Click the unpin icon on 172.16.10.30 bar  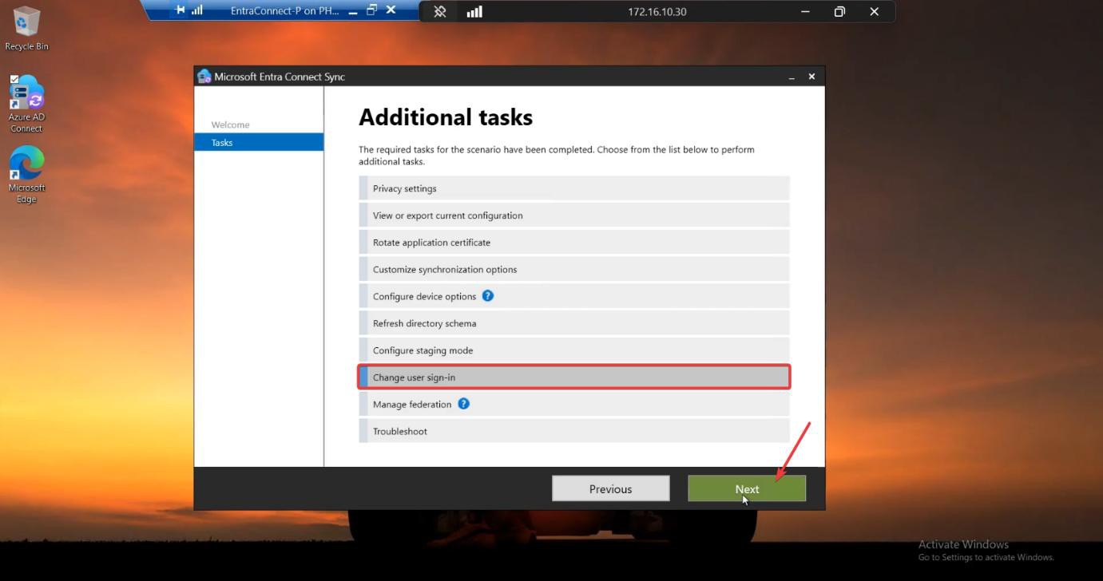pyautogui.click(x=440, y=11)
